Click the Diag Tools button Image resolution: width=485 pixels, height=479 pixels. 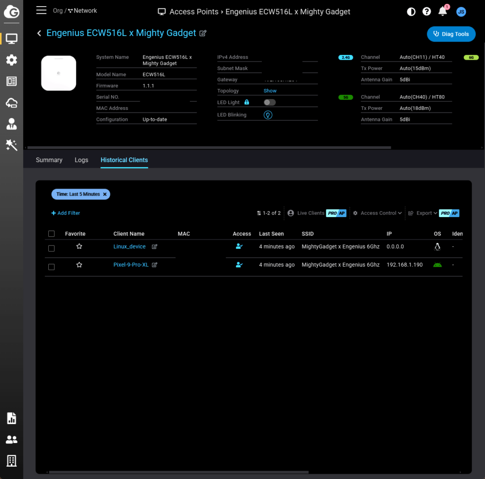(451, 34)
